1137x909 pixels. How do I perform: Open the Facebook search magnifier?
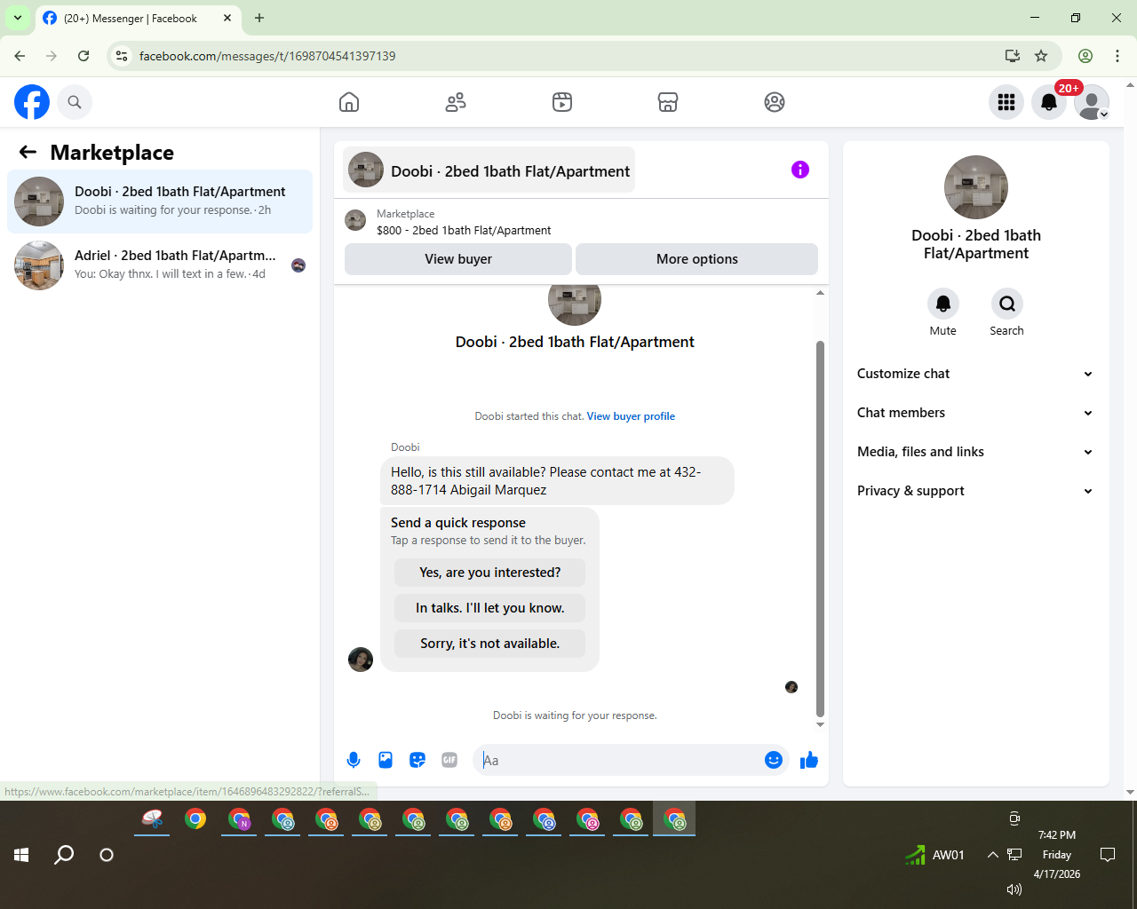[x=75, y=102]
